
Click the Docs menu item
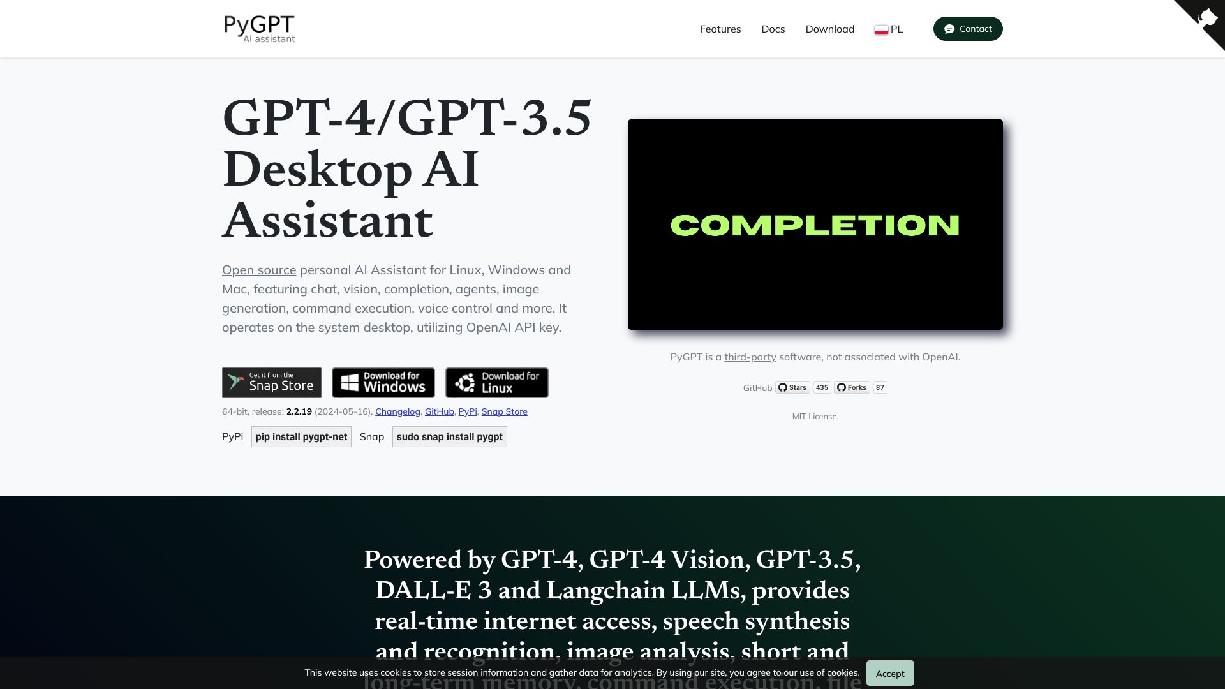(773, 29)
